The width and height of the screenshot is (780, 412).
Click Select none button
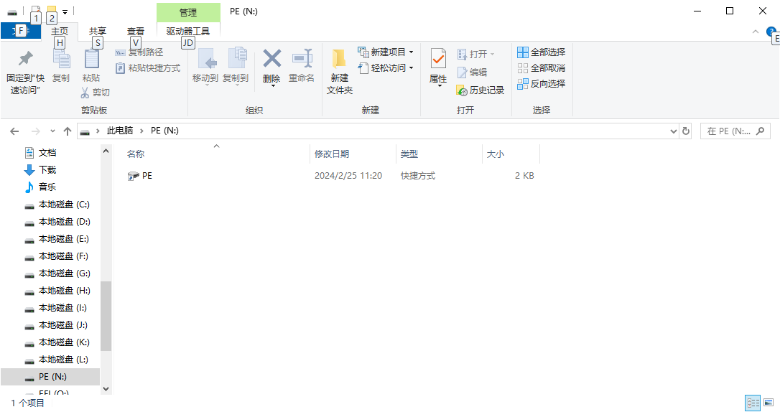point(542,68)
